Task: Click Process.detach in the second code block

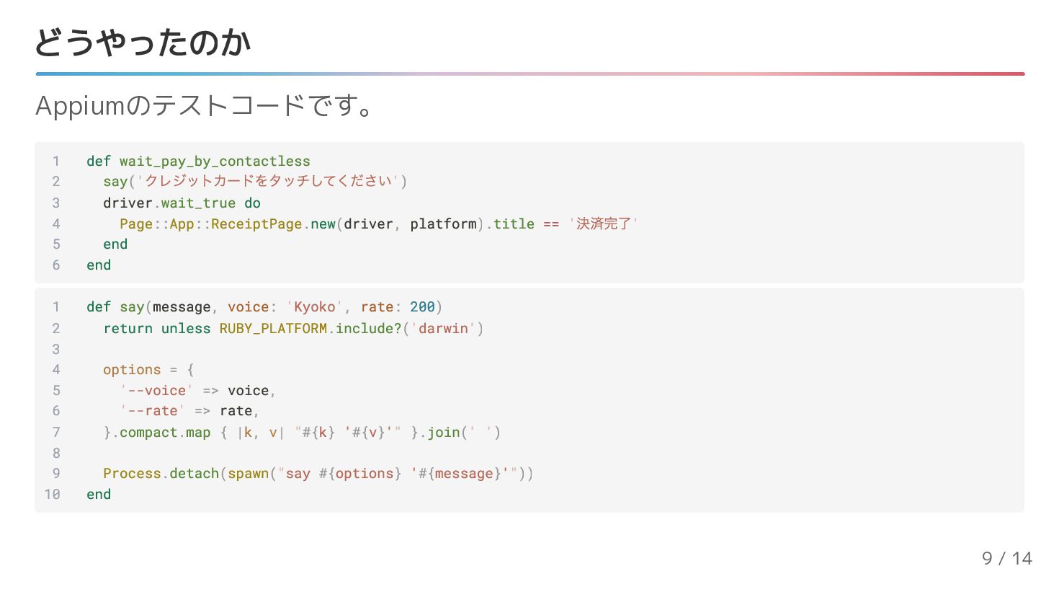Action: [x=161, y=473]
